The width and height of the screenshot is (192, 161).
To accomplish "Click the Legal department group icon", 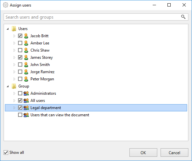I will point(26,108).
